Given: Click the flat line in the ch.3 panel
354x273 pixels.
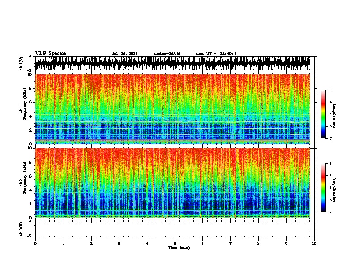Looking at the screenshot, I should point(173,229).
